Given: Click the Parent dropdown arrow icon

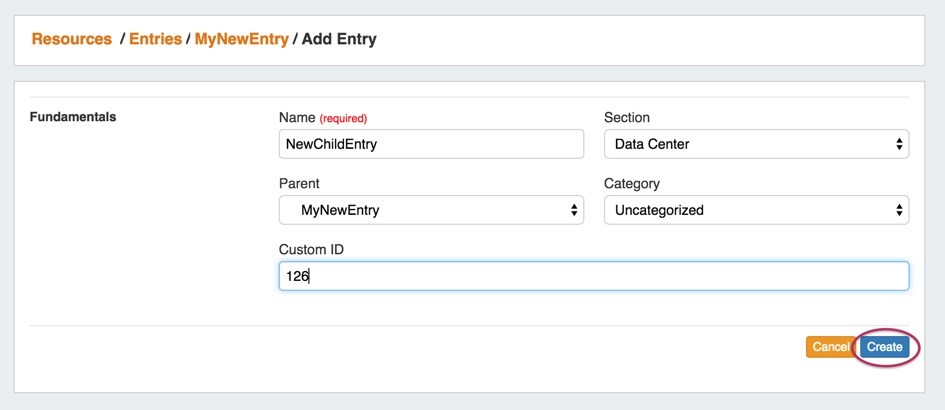Looking at the screenshot, I should tap(574, 210).
